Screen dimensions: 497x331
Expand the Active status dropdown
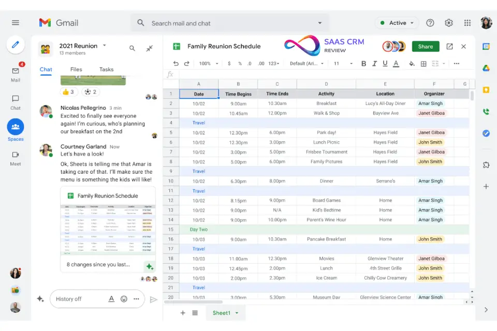[397, 23]
